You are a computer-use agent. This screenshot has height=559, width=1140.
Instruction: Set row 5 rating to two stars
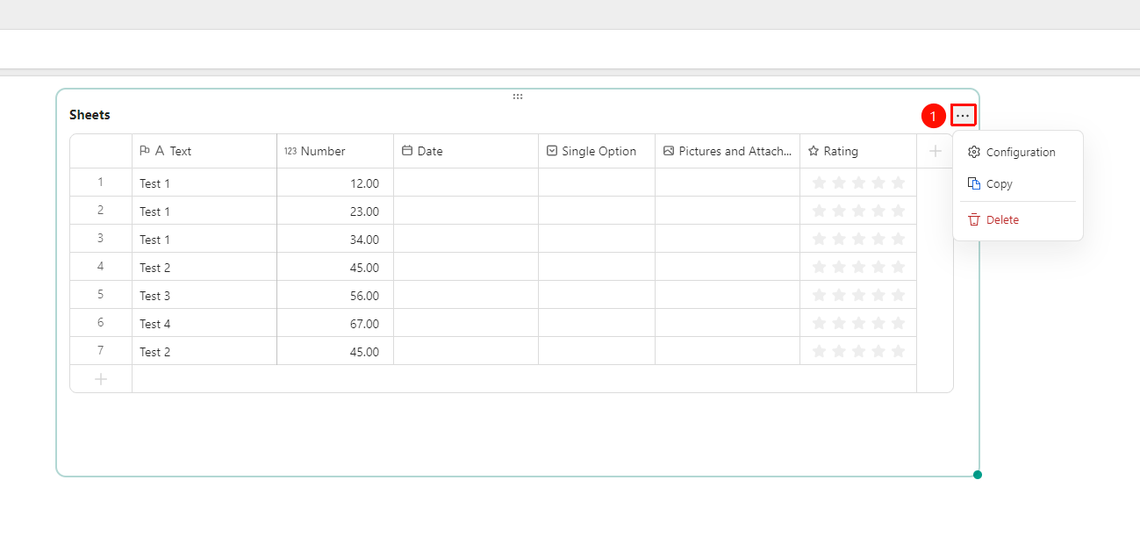coord(839,295)
